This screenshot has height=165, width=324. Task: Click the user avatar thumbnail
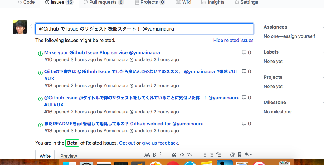(x=20, y=27)
